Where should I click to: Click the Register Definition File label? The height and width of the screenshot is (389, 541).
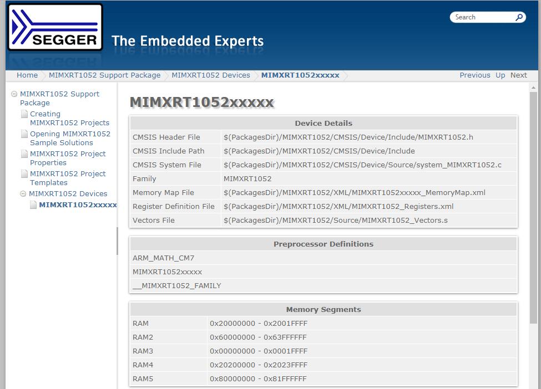click(174, 206)
